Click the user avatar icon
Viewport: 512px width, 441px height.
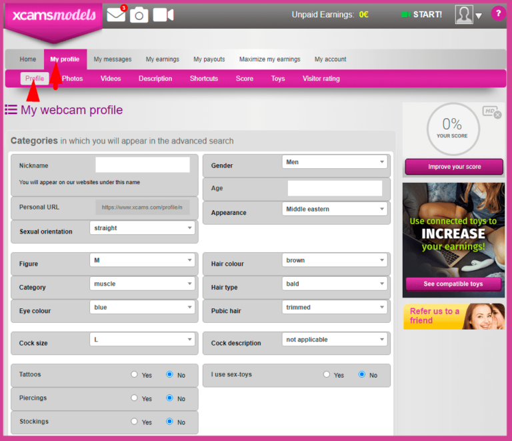[x=464, y=15]
